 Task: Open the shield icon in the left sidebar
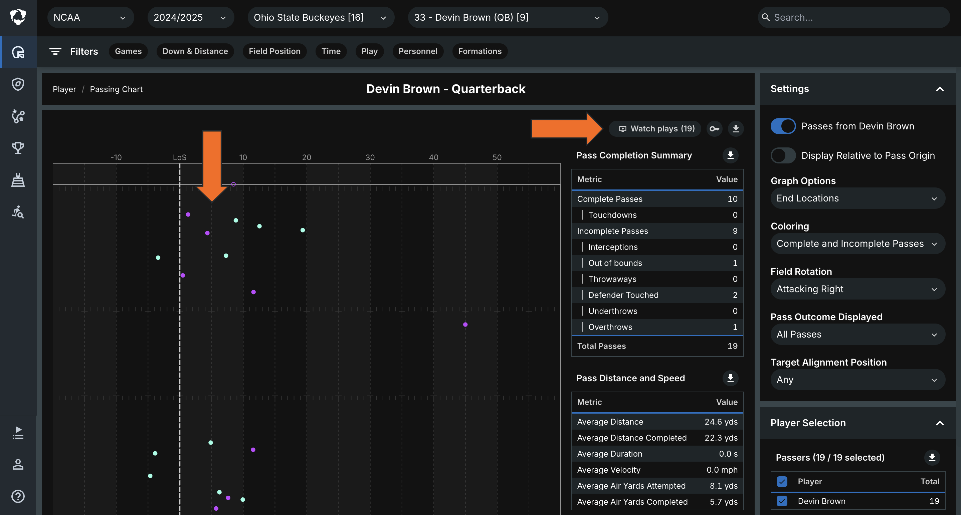point(18,84)
